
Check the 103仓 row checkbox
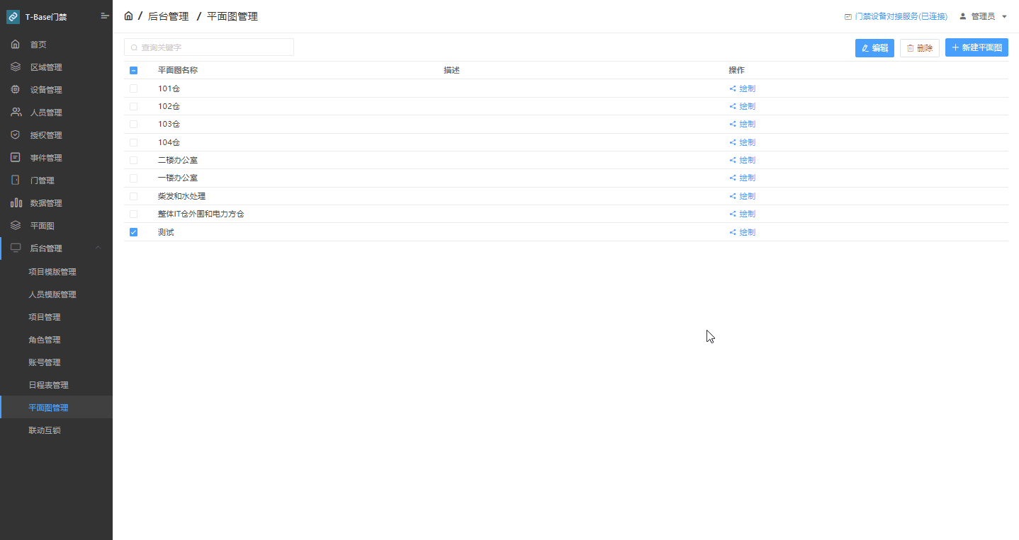(x=133, y=125)
